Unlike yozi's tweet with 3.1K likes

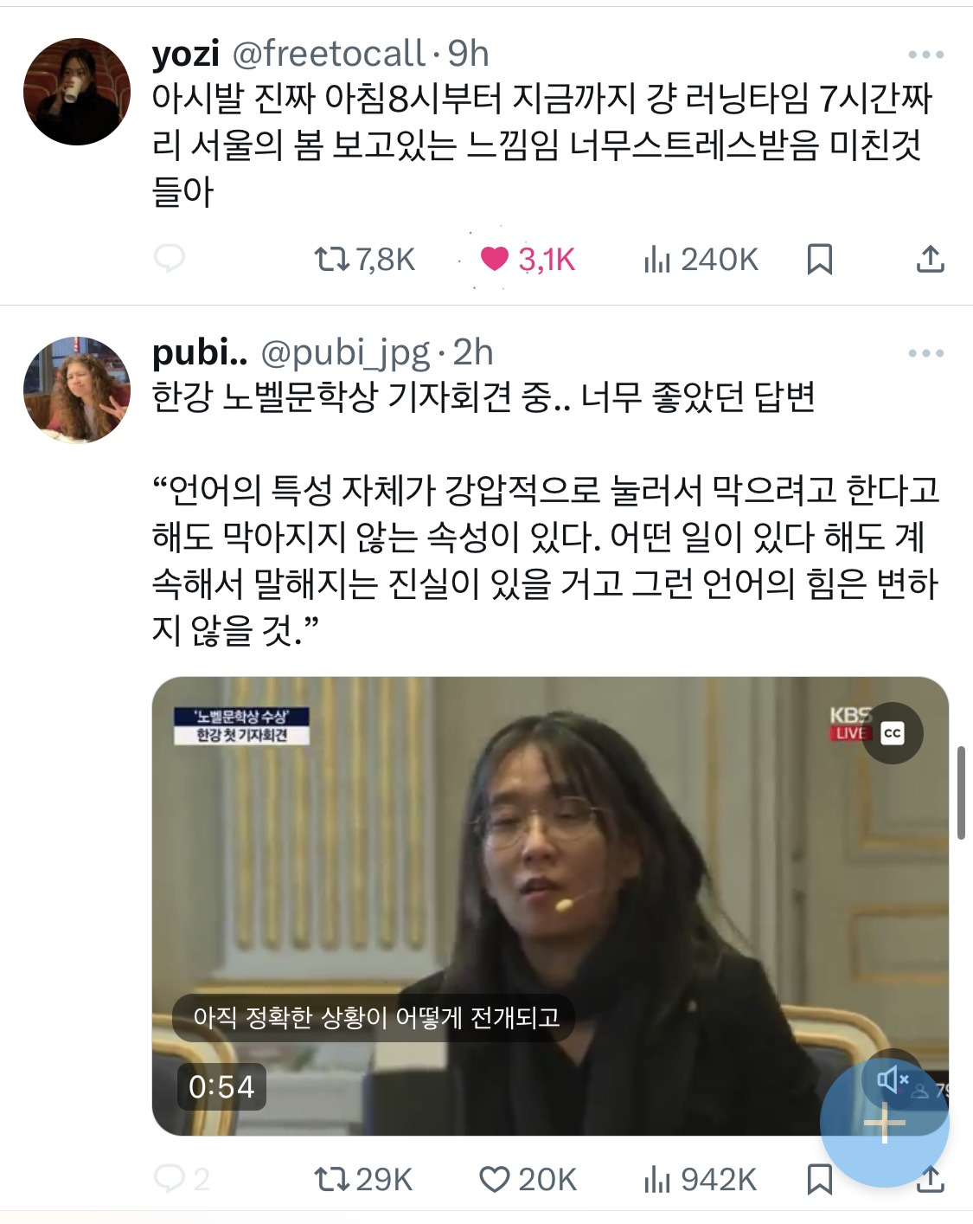tap(527, 259)
